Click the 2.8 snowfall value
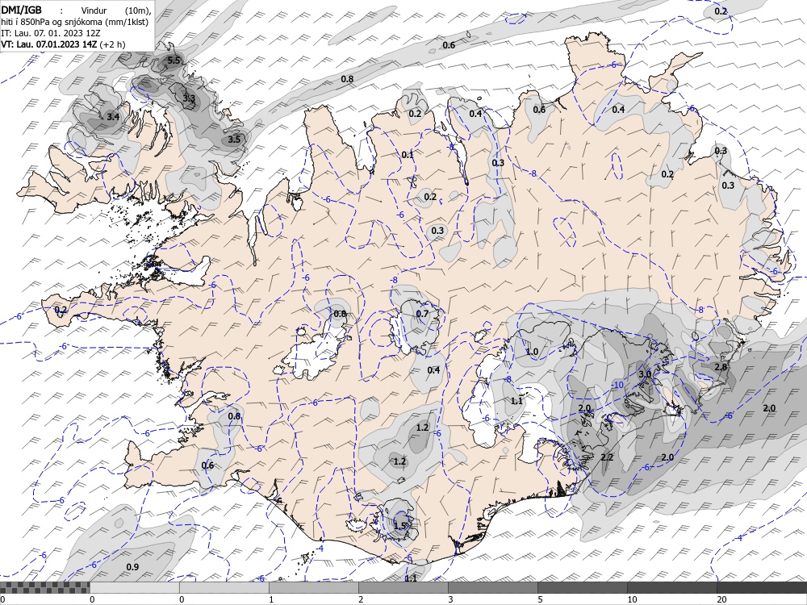Image resolution: width=807 pixels, height=605 pixels. click(721, 367)
